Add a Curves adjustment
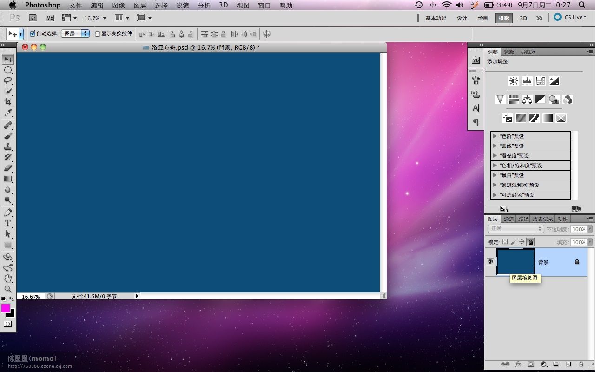 click(x=540, y=81)
